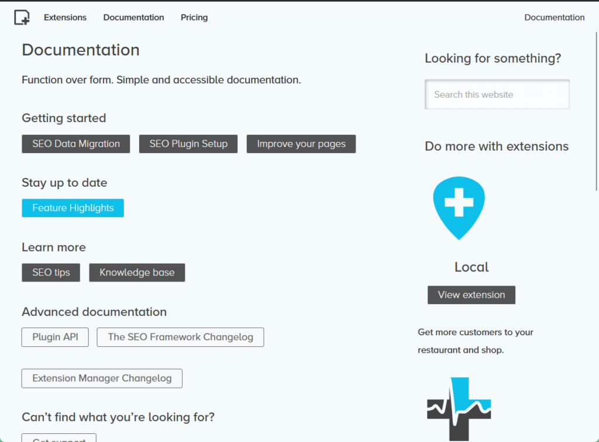Click the Search this website field
599x442 pixels.
click(497, 94)
